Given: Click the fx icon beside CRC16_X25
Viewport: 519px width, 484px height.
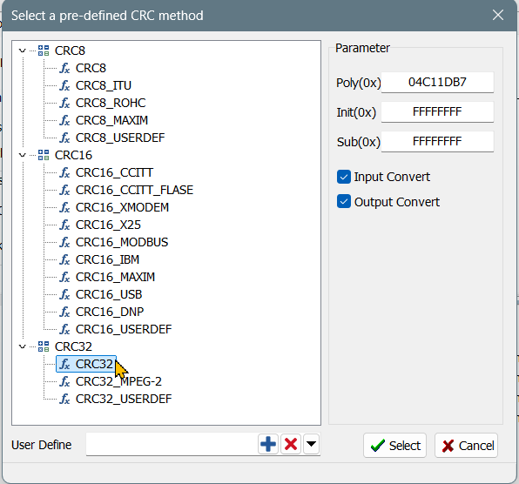Looking at the screenshot, I should point(64,225).
